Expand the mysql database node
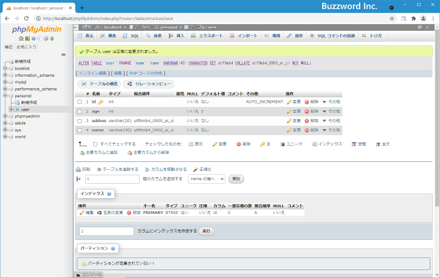The height and width of the screenshot is (278, 440). pos(5,82)
